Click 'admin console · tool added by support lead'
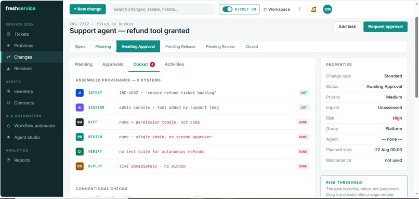This screenshot has width=419, height=199. [x=169, y=108]
